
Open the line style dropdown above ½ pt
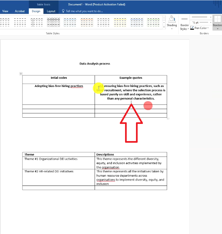[x=211, y=17]
